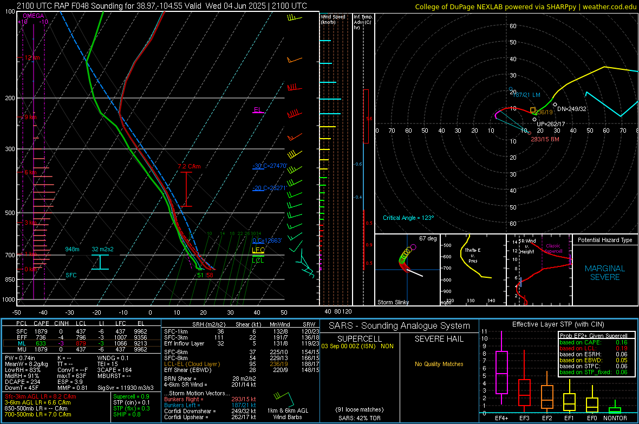Image resolution: width=639 pixels, height=424 pixels.
Task: Select the Theta-E v. Pres inset label
Action: pyautogui.click(x=473, y=255)
